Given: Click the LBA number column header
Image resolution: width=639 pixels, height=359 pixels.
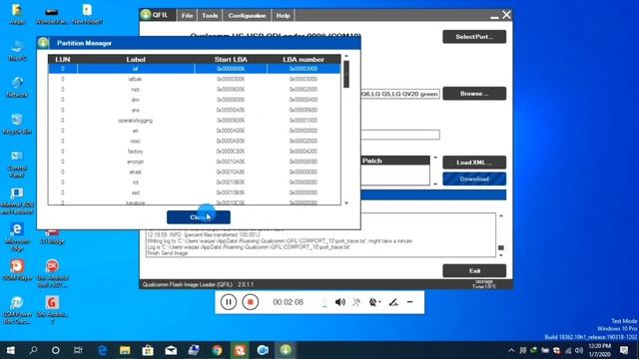Looking at the screenshot, I should [304, 60].
